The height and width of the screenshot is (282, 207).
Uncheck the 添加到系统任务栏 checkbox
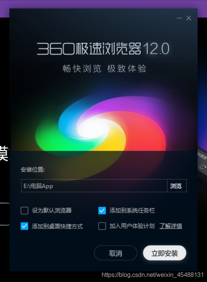102,211
